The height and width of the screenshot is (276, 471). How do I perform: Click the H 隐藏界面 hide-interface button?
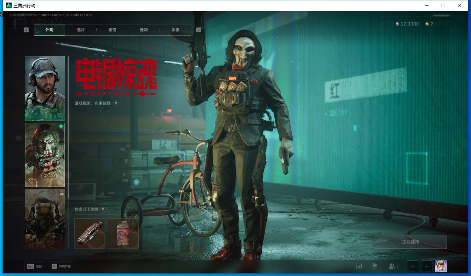click(61, 267)
